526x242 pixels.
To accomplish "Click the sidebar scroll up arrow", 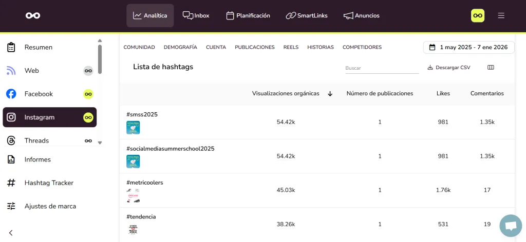I will click(100, 41).
